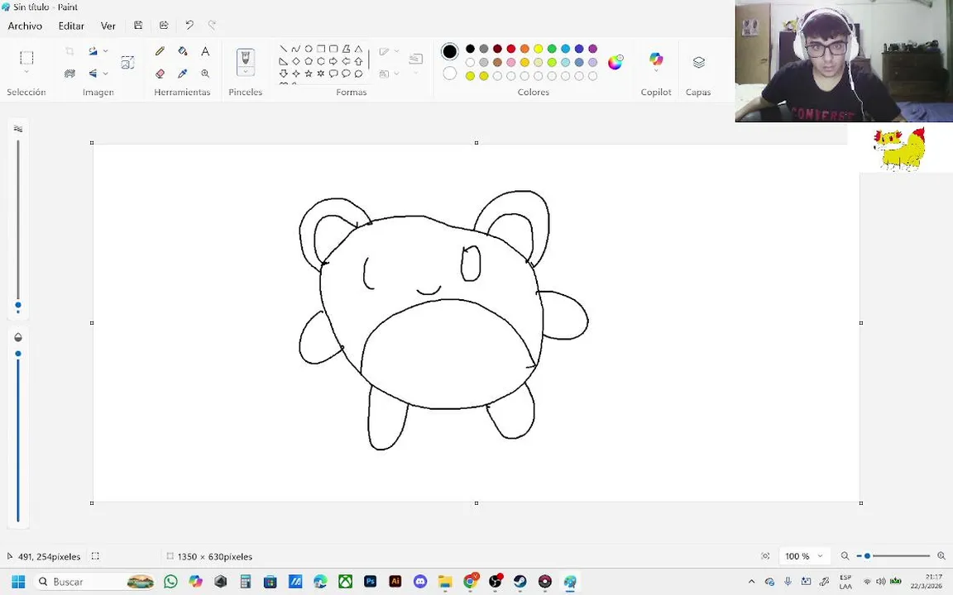Click the Redo arrow
The width and height of the screenshot is (953, 595).
(x=212, y=26)
